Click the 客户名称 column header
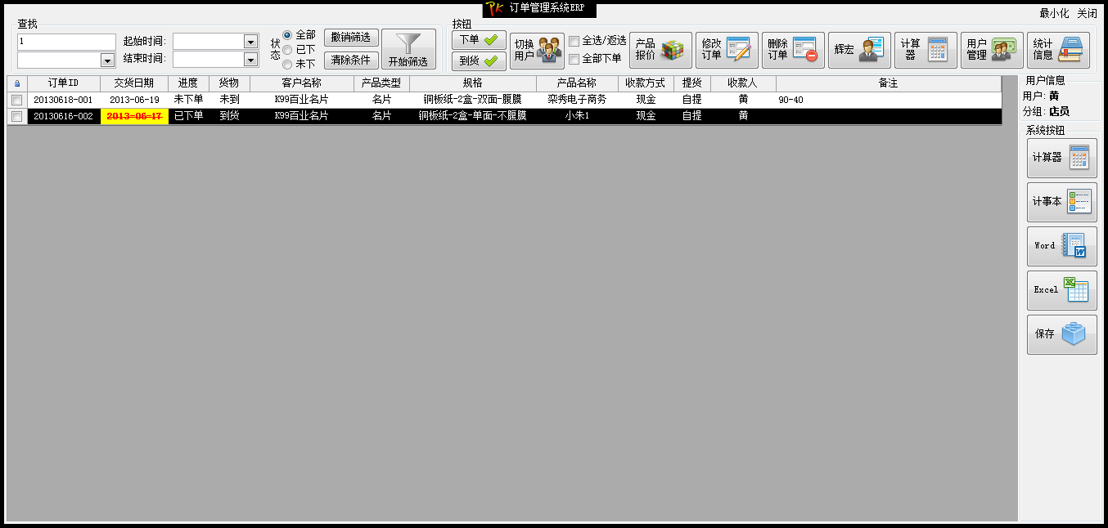This screenshot has width=1108, height=528. pos(301,83)
